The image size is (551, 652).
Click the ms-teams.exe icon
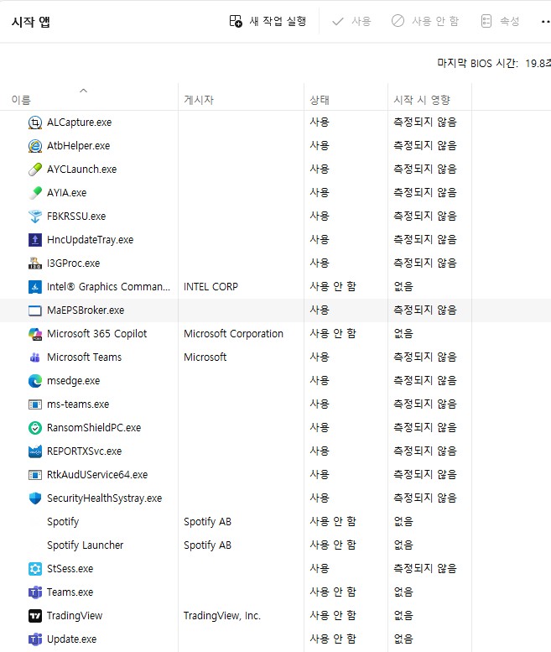tap(35, 404)
